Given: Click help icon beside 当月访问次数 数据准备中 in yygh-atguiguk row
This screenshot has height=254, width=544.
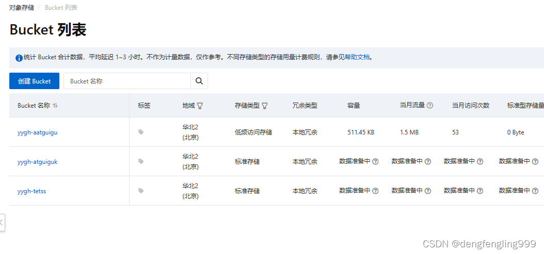Looking at the screenshot, I should (480, 161).
